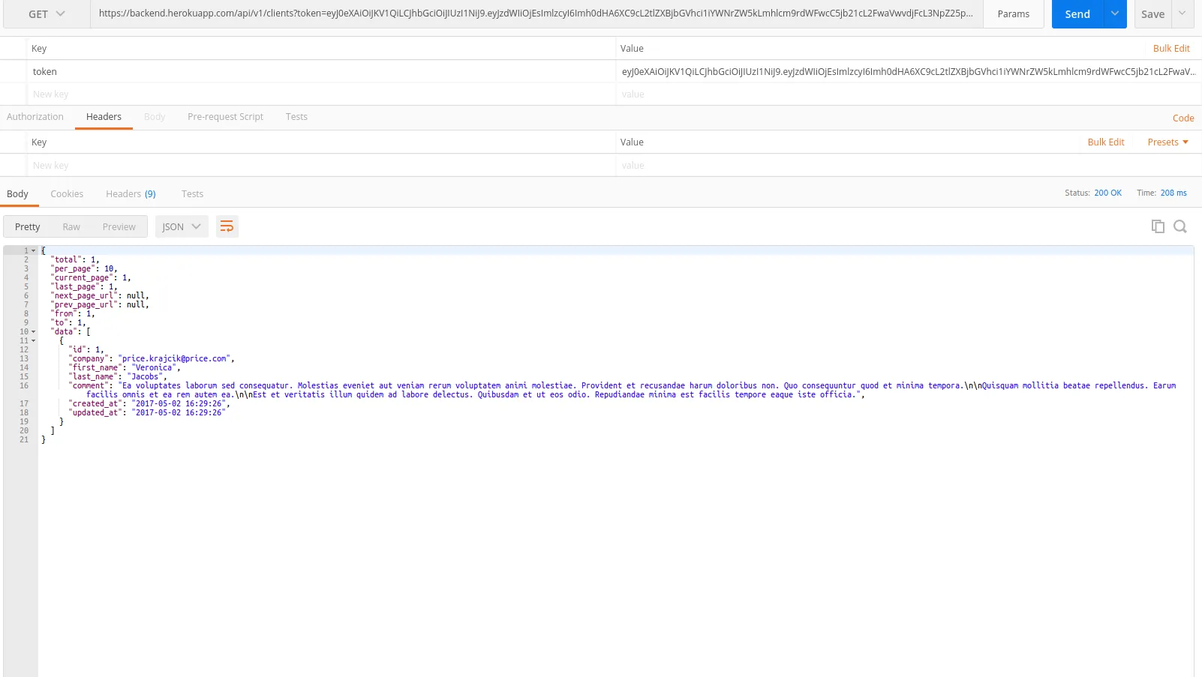Click the New key field under token
Image resolution: width=1202 pixels, height=677 pixels.
pyautogui.click(x=321, y=94)
